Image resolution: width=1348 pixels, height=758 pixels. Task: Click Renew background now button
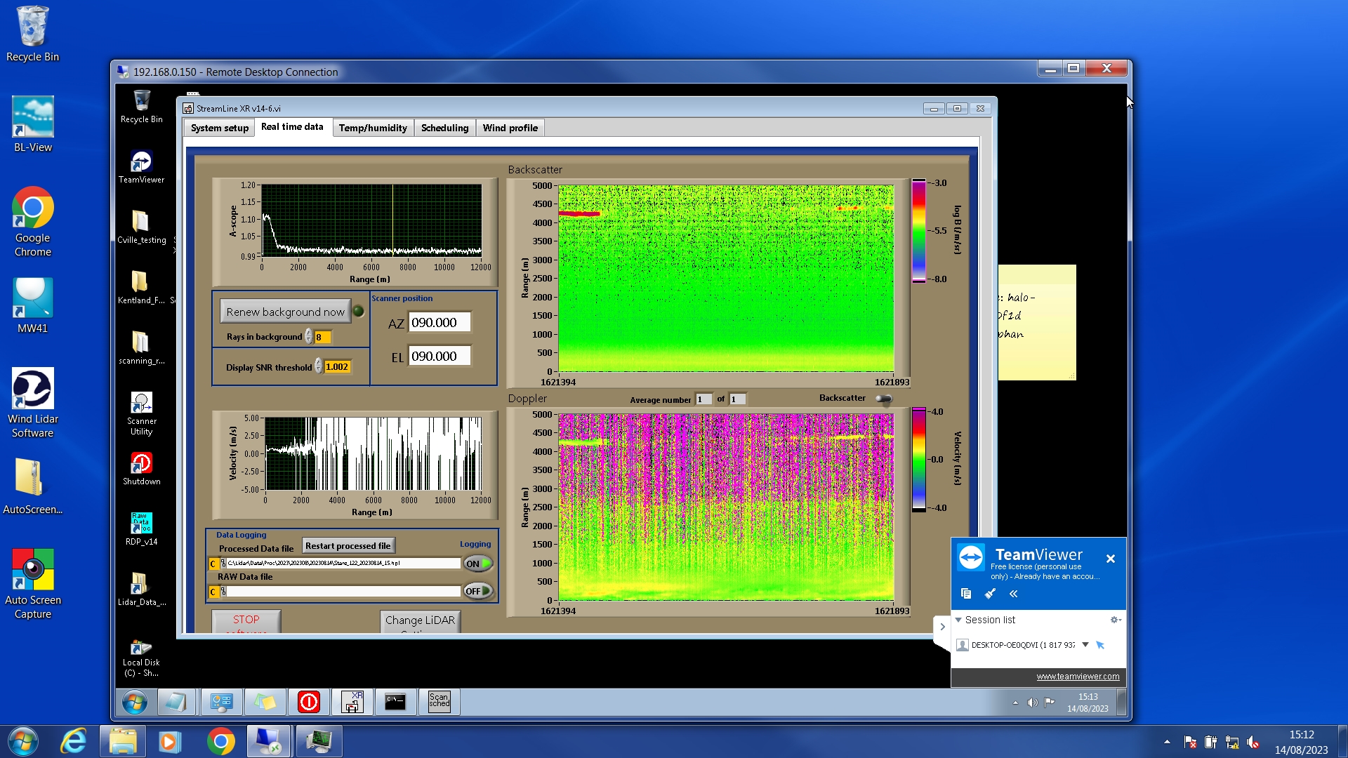pos(285,312)
